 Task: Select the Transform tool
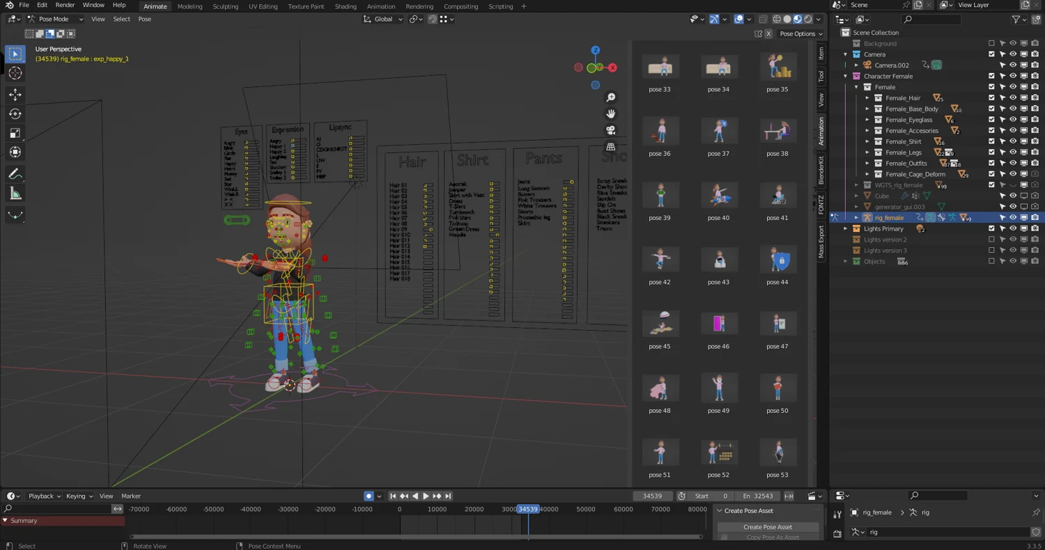15,152
